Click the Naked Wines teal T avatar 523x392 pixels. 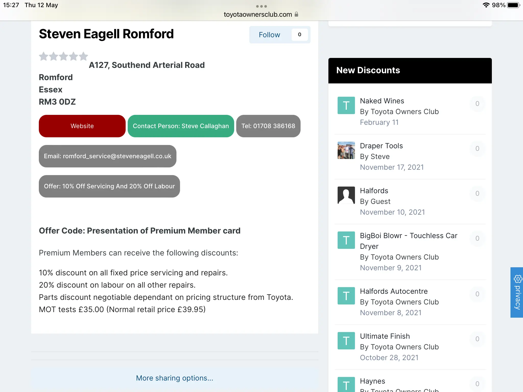pyautogui.click(x=346, y=105)
